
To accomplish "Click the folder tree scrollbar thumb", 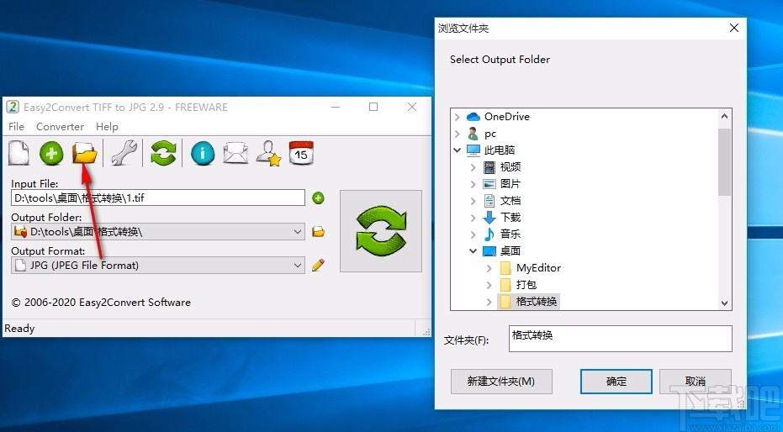I will point(725,161).
